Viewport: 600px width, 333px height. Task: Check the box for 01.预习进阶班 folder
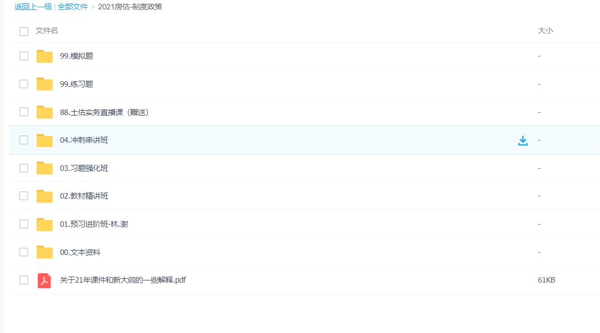[24, 224]
